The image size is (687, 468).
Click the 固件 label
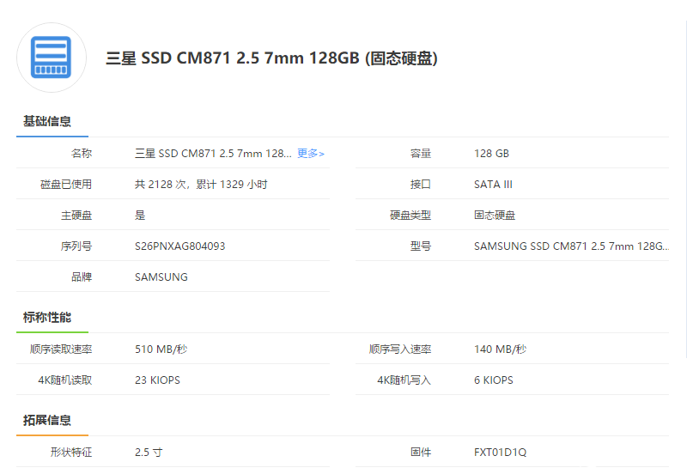coord(421,453)
